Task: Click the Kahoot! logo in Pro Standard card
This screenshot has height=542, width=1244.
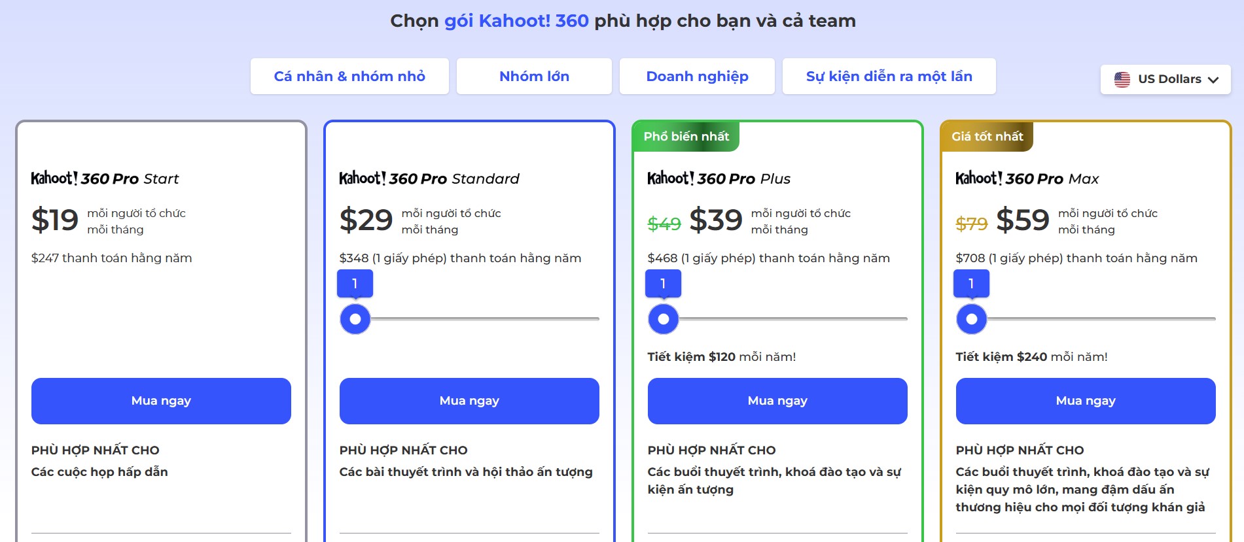Action: coord(363,178)
